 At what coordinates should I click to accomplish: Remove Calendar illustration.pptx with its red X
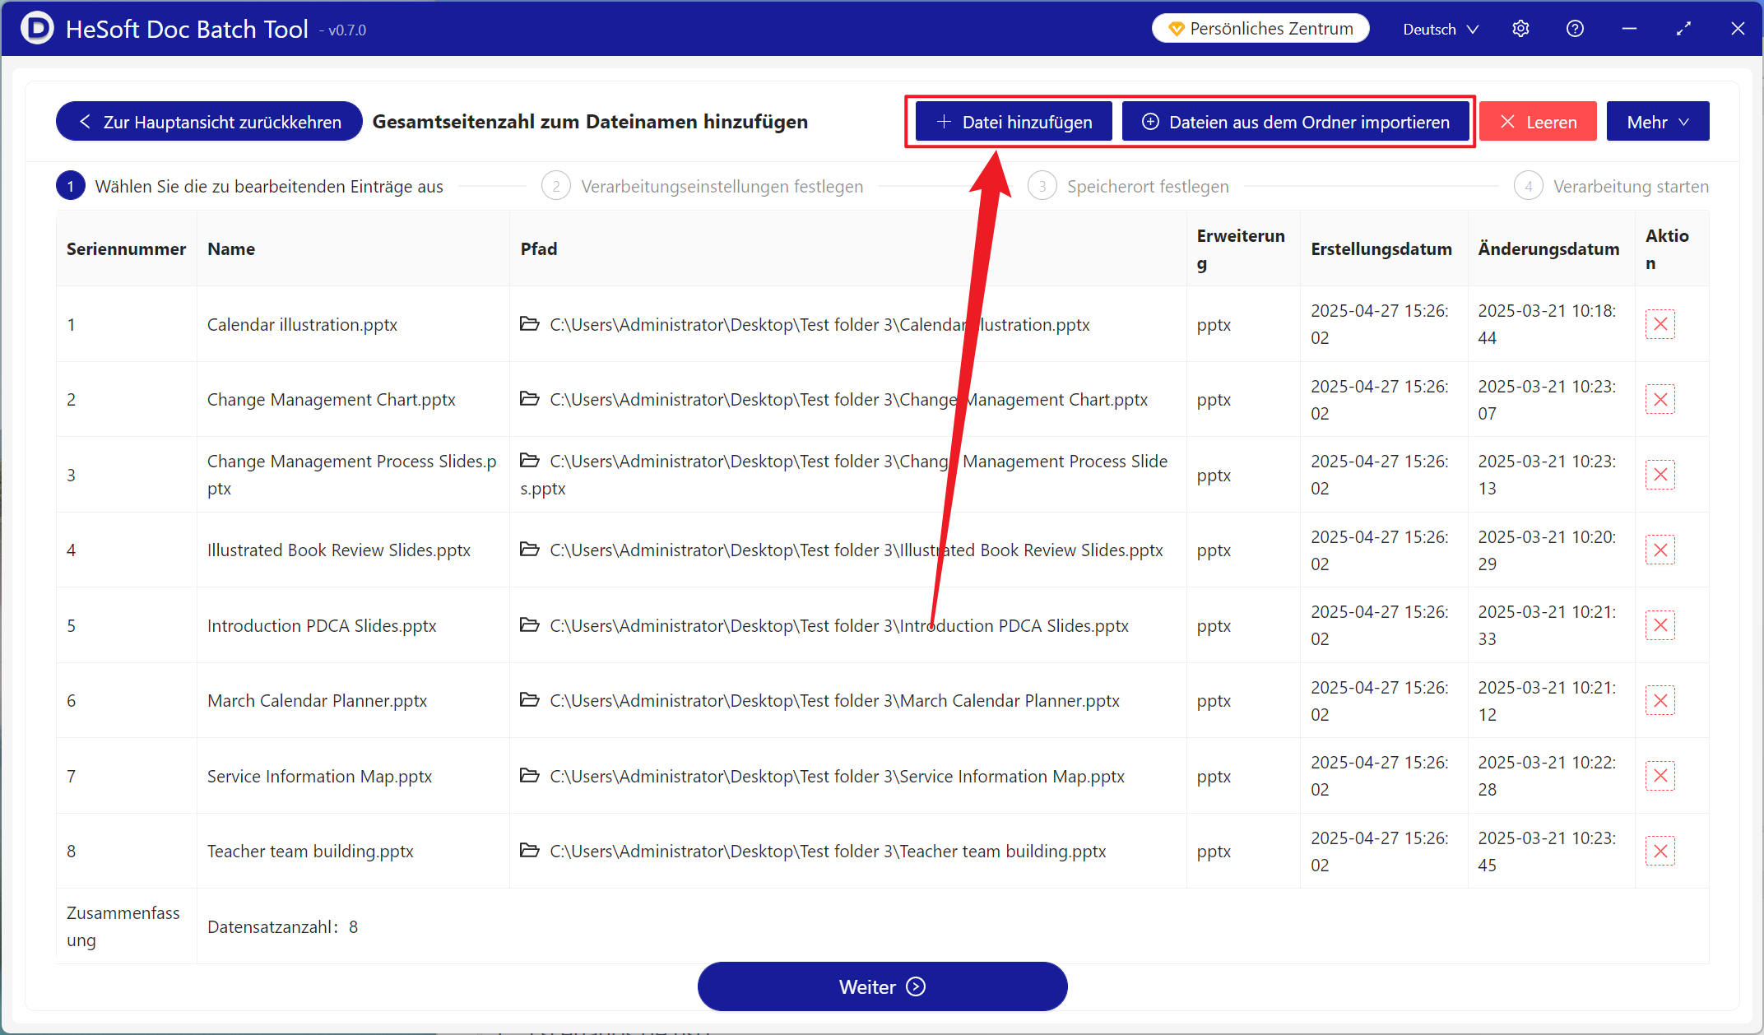pos(1660,324)
